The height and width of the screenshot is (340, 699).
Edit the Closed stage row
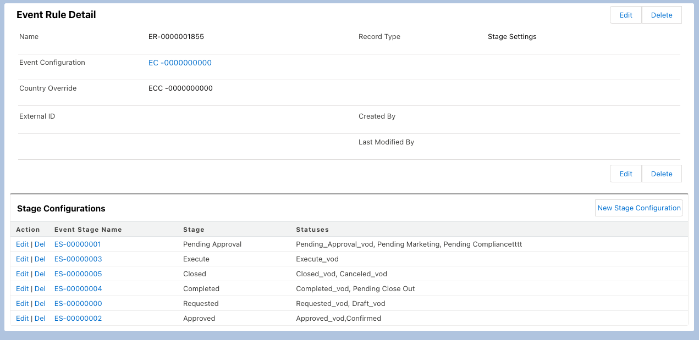(22, 274)
